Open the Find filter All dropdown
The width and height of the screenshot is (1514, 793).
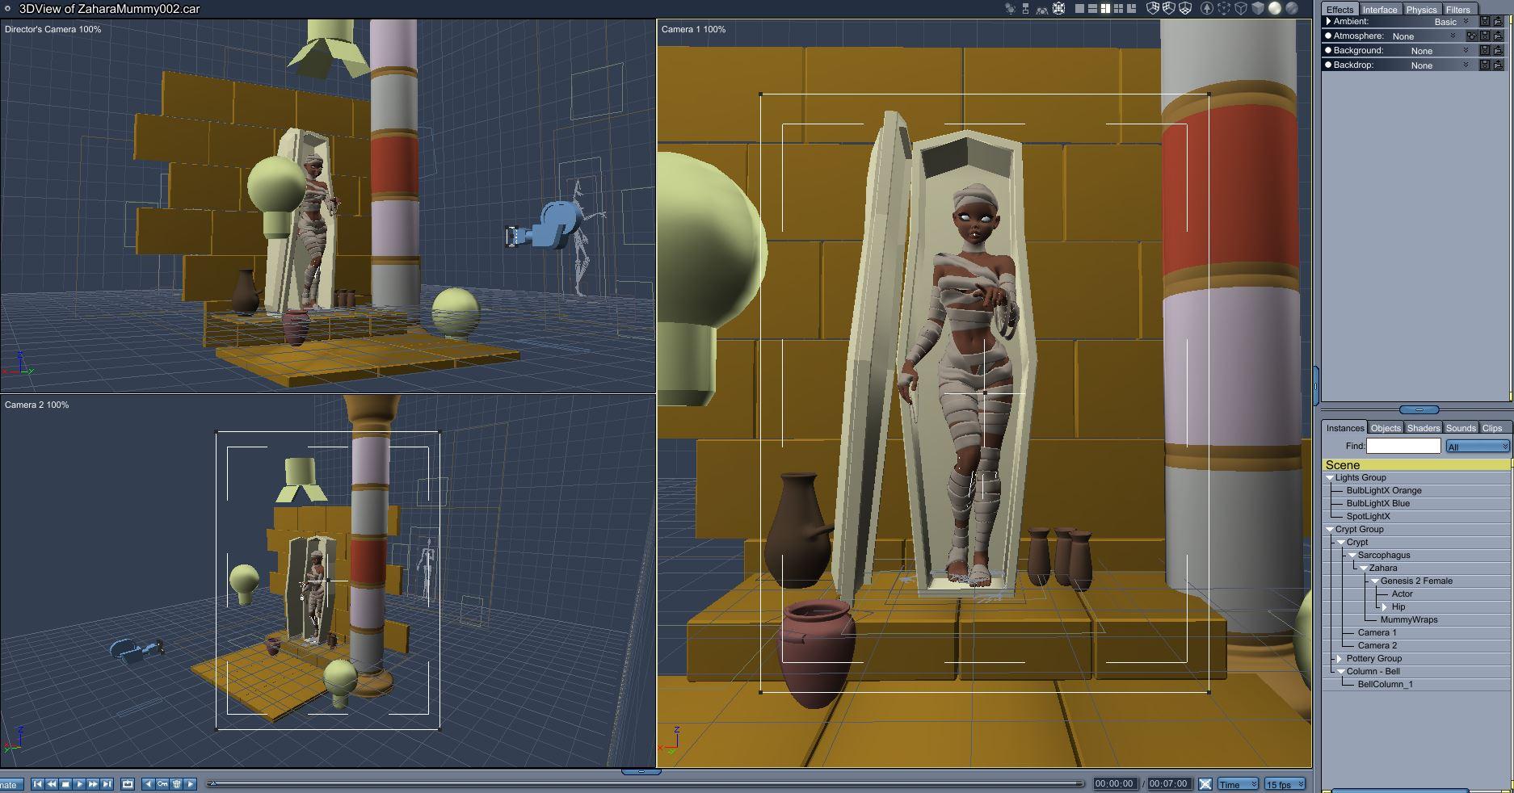click(1478, 447)
